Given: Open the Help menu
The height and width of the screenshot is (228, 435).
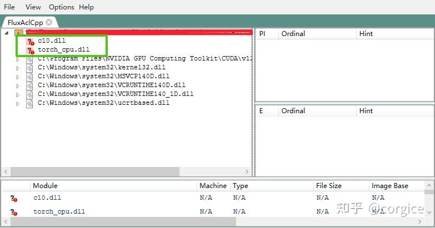Looking at the screenshot, I should point(86,7).
